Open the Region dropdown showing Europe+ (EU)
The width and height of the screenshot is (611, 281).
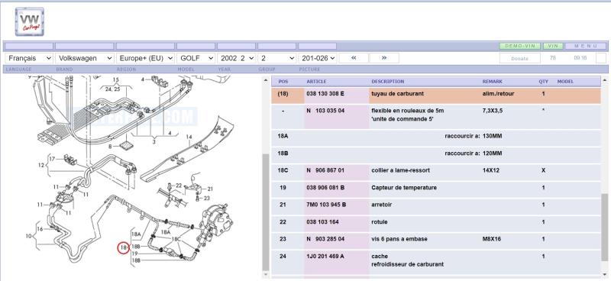(x=145, y=58)
